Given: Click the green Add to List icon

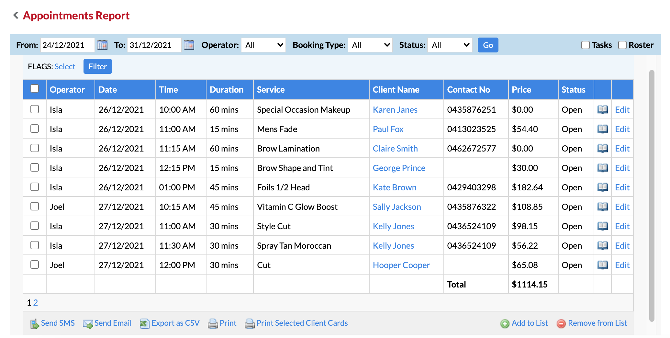Looking at the screenshot, I should pos(505,323).
